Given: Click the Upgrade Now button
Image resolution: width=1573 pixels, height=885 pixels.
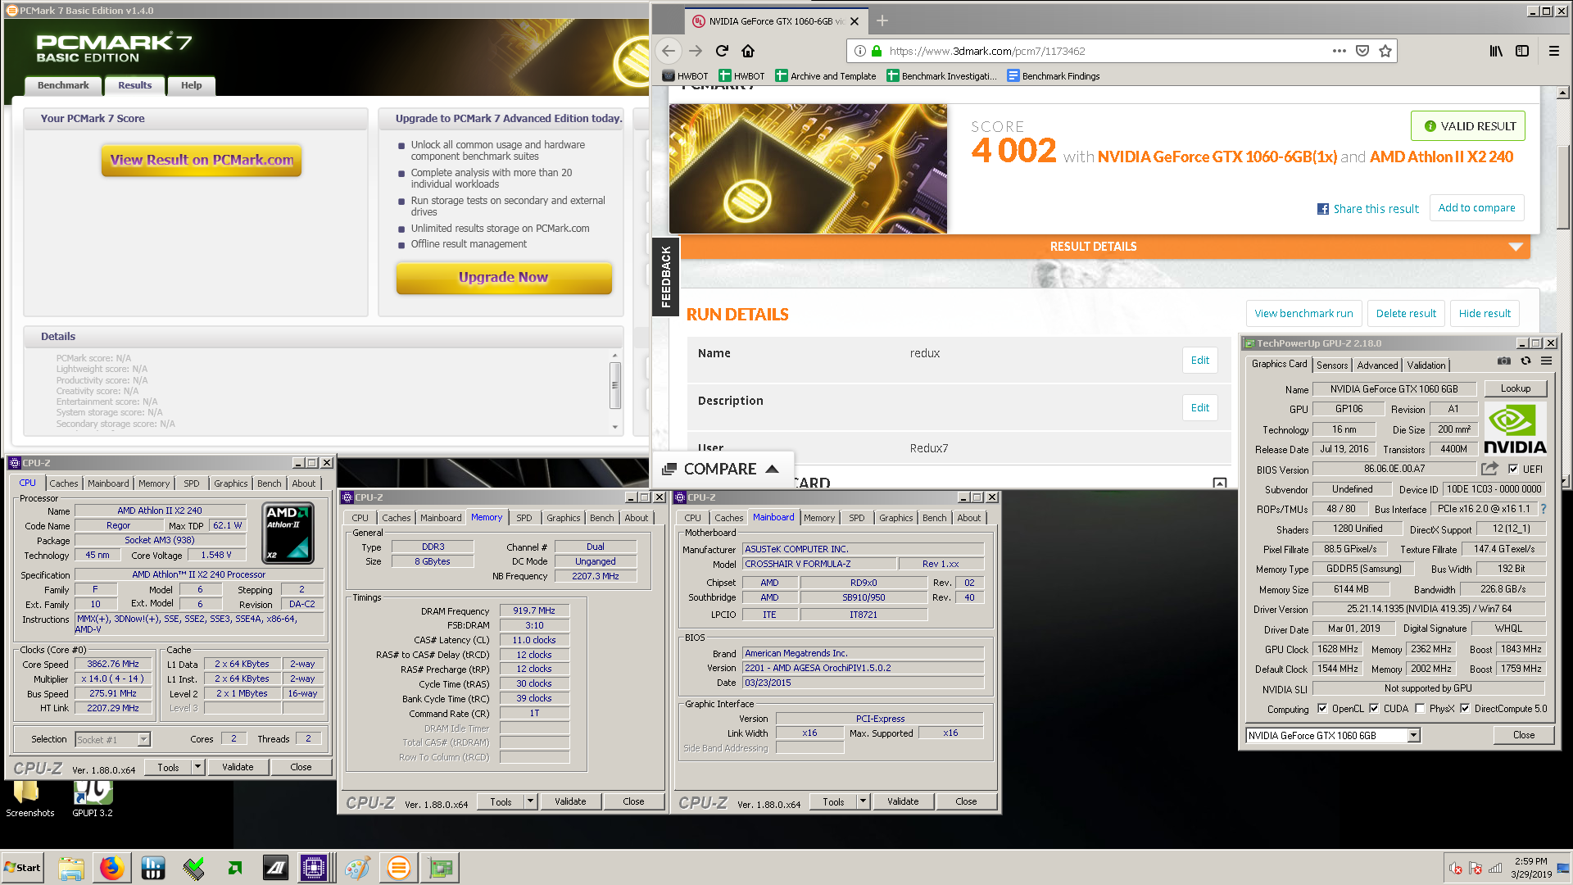Looking at the screenshot, I should coord(504,277).
